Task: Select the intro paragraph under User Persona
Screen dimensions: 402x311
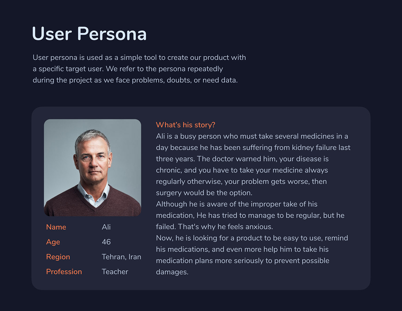Action: 139,69
